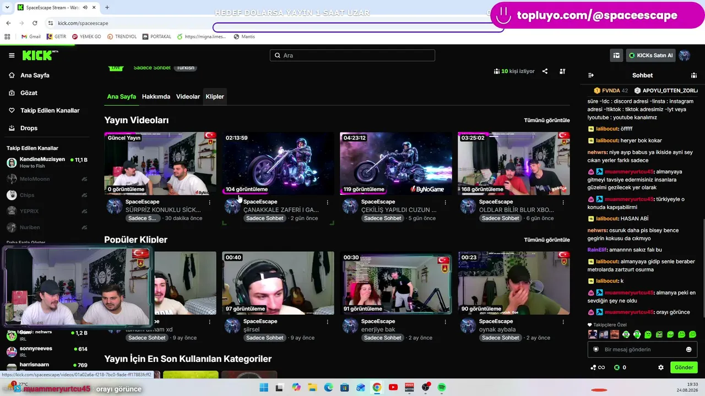Open Spotify from the taskbar
705x396 pixels.
(442, 387)
